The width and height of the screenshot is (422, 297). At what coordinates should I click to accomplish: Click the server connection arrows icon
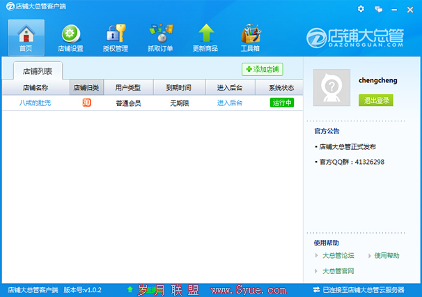click(316, 290)
